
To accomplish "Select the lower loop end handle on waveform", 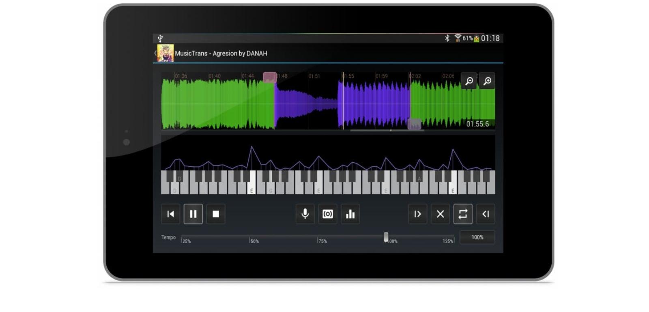I will pos(414,124).
